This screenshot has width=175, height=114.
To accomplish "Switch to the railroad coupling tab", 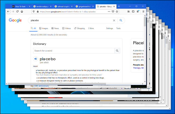I will tap(64, 6).
